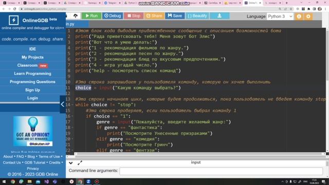This screenshot has height=185, width=329.
Task: Start the Debug session
Action: pos(113,16)
